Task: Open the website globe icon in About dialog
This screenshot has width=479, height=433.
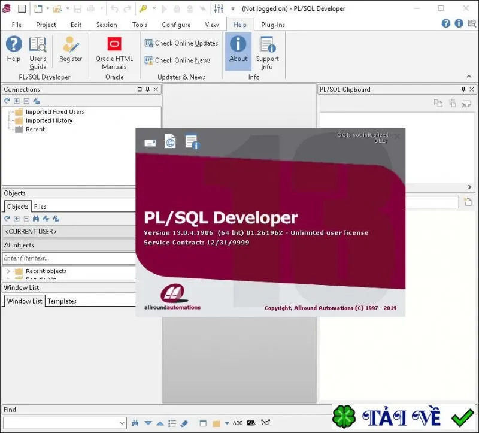Action: (x=170, y=141)
